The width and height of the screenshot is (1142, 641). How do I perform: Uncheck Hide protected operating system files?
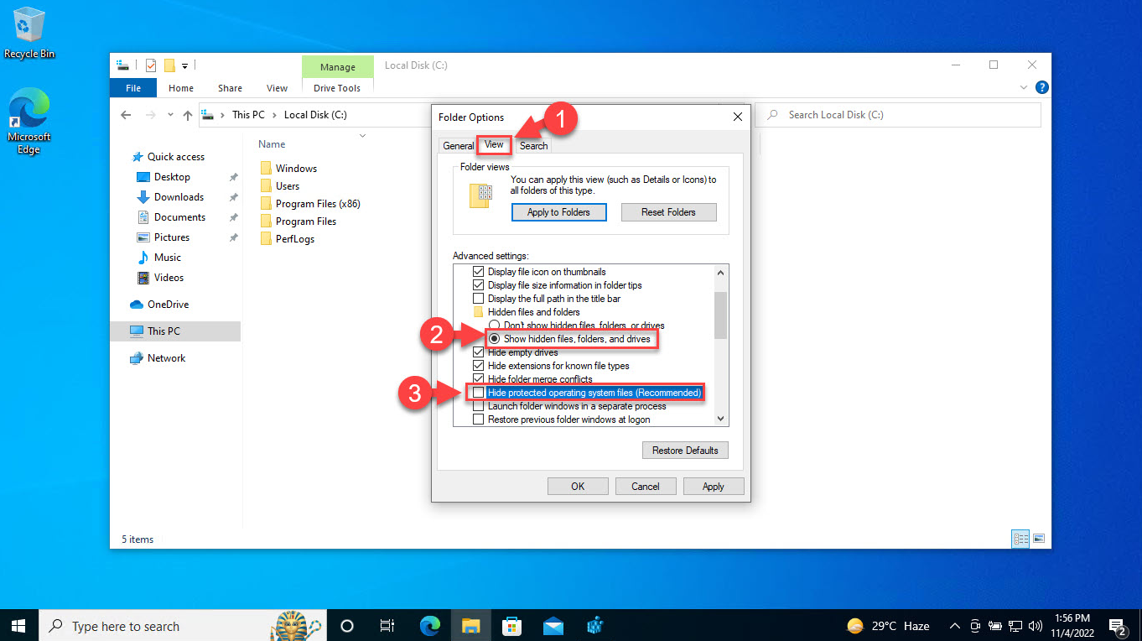point(478,393)
